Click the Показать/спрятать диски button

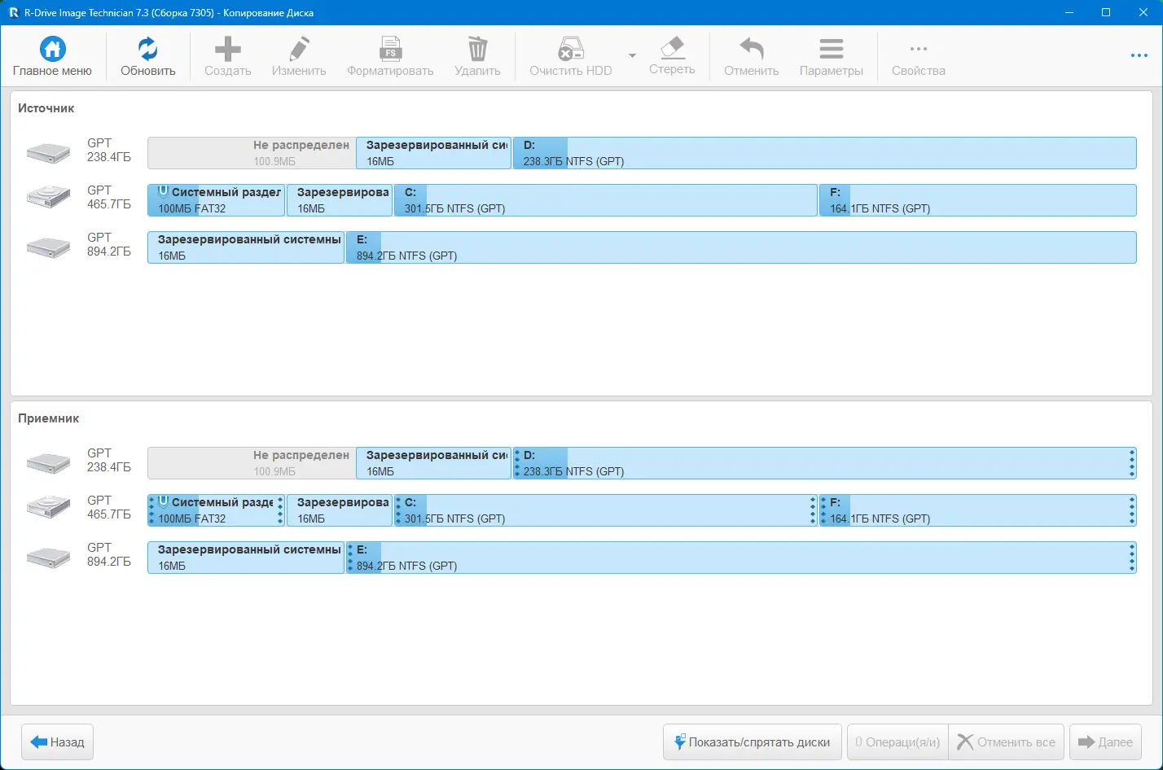point(753,742)
